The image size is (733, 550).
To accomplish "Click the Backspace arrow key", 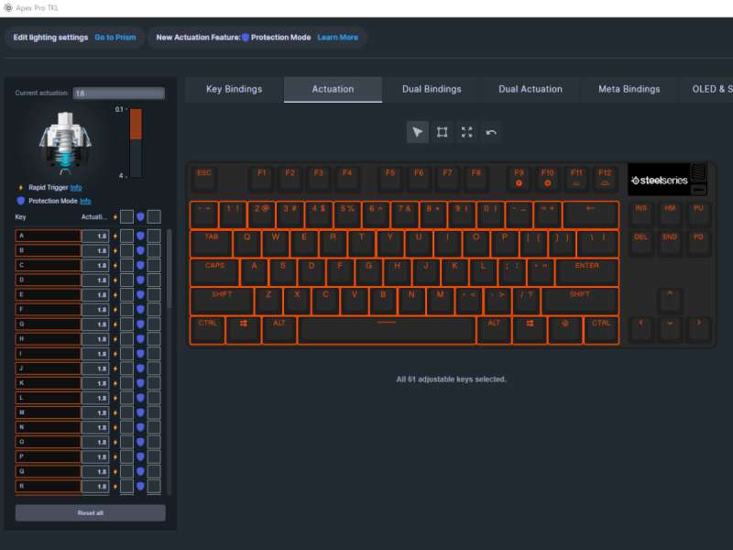I will coord(591,214).
